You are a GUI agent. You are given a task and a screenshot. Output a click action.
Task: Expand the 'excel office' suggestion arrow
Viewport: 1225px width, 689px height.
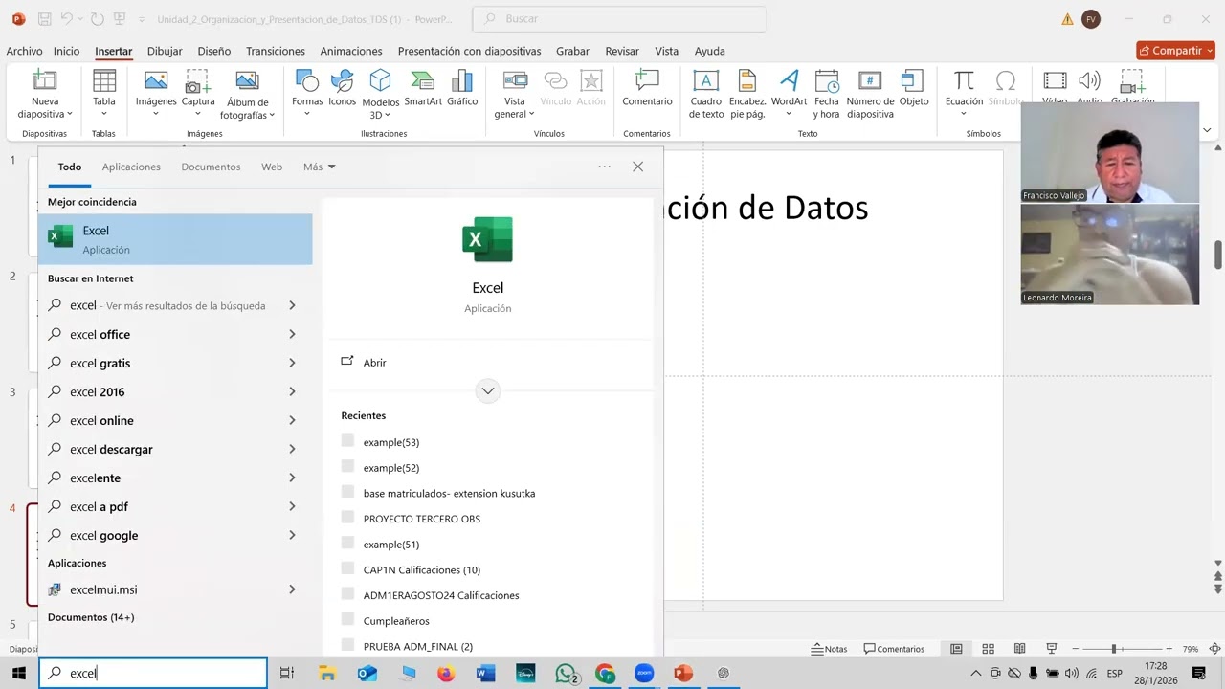tap(292, 335)
